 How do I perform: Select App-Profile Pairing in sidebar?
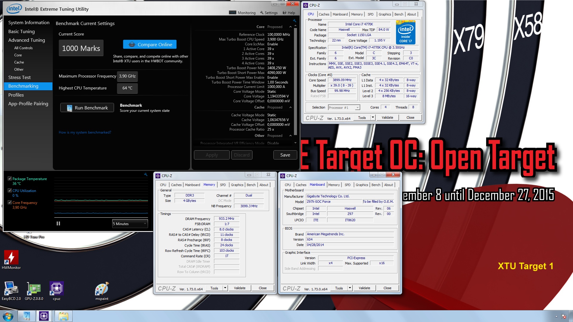tap(28, 103)
